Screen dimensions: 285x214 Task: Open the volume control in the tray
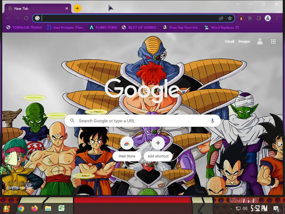245,208
